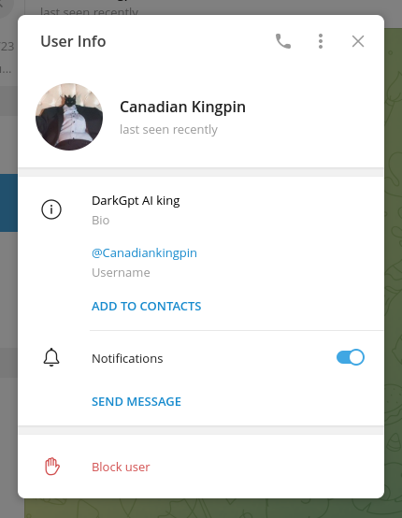Open Canadian Kingpin's profile photo

(x=69, y=117)
